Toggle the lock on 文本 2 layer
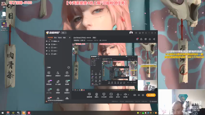Image resolution: width=205 pixels, height=115 pixels. point(49,51)
